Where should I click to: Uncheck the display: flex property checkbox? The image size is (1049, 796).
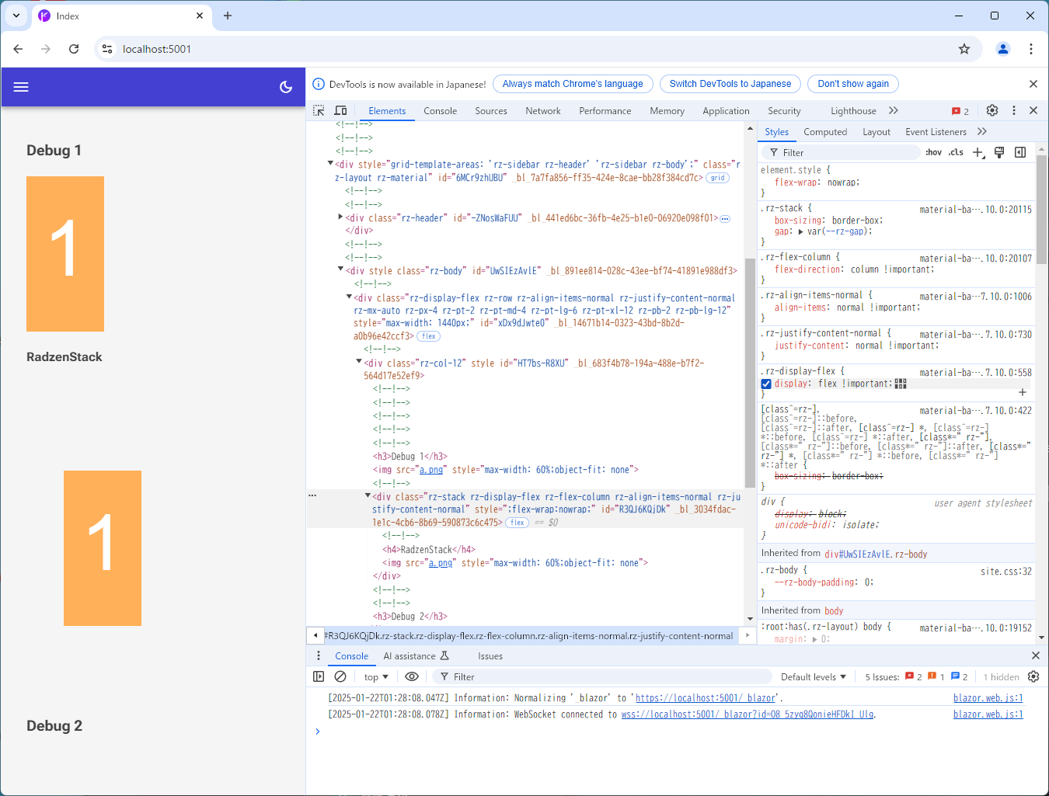click(766, 384)
